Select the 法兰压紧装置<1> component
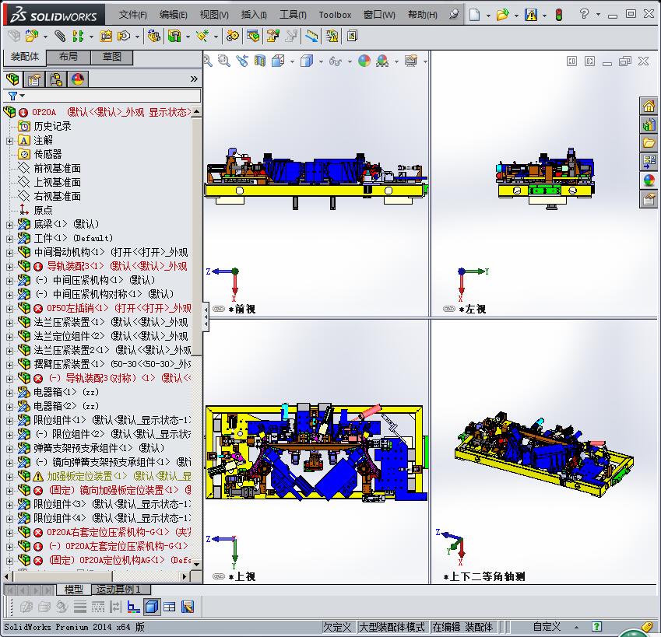 69,322
